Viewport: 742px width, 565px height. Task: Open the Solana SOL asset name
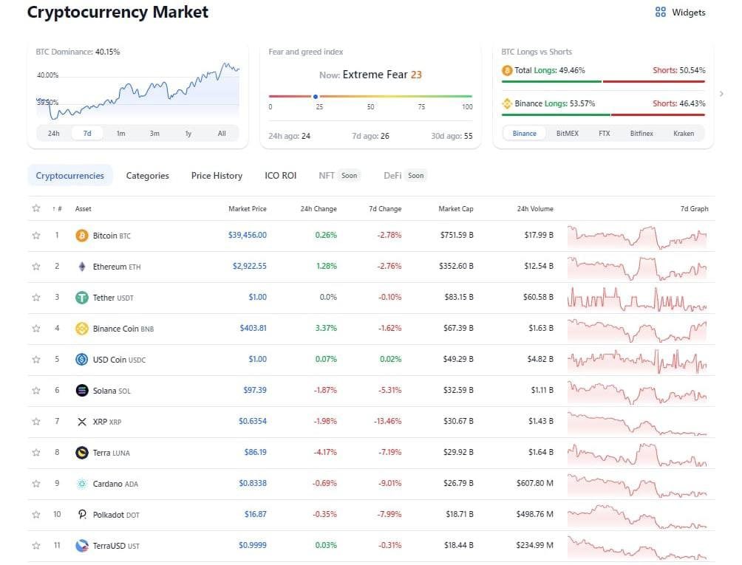pos(112,391)
